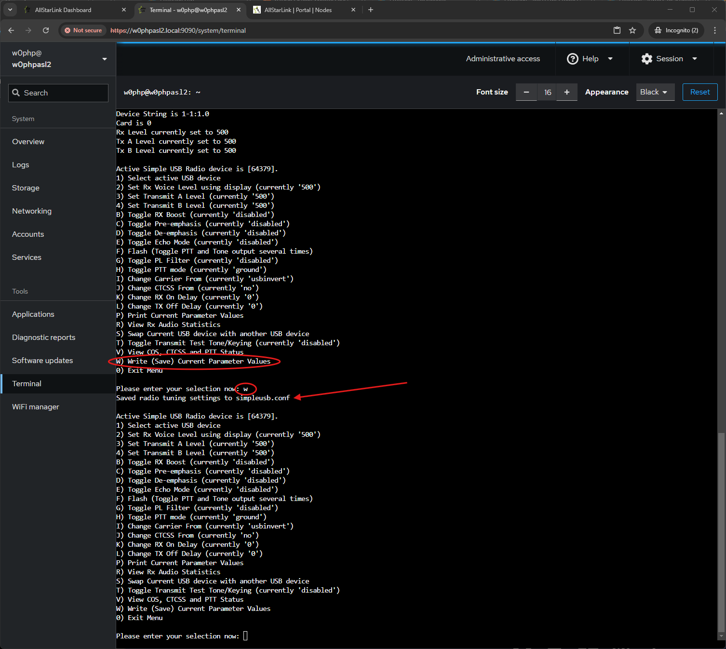
Task: Open the Appearance Black theme dropdown
Action: pyautogui.click(x=654, y=92)
